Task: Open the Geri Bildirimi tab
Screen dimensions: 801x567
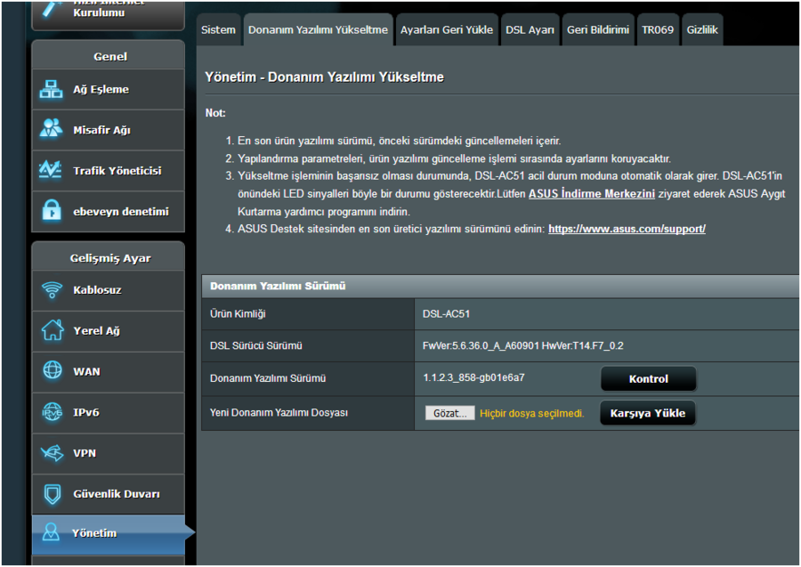Action: (x=598, y=29)
